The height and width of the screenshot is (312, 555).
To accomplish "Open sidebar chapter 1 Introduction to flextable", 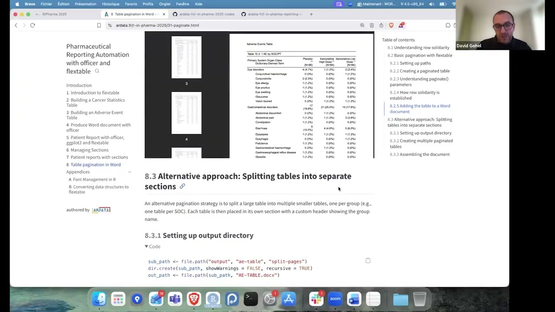I will (x=93, y=93).
